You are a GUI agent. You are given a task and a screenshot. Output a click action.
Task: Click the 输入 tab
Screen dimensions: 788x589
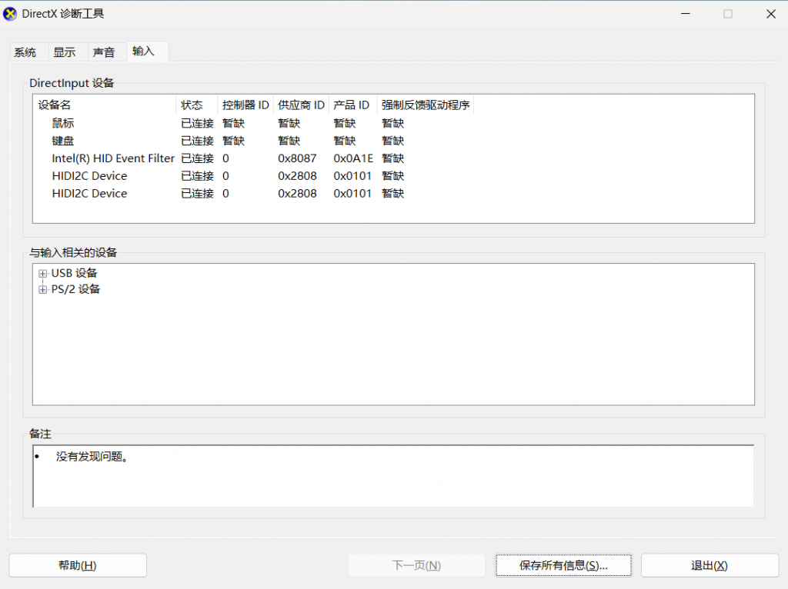[x=144, y=52]
